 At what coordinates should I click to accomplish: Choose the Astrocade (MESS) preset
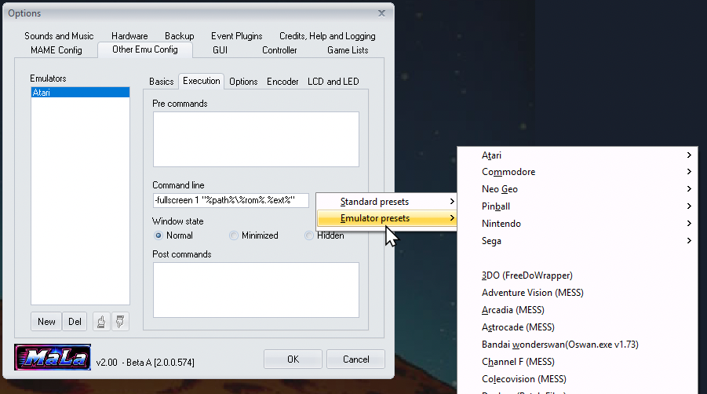point(578,327)
